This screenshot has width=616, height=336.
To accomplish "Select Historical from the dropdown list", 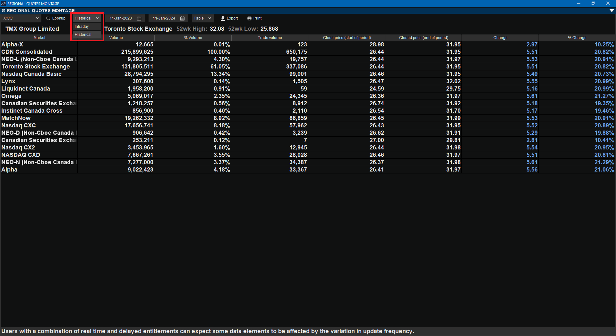I will [87, 35].
